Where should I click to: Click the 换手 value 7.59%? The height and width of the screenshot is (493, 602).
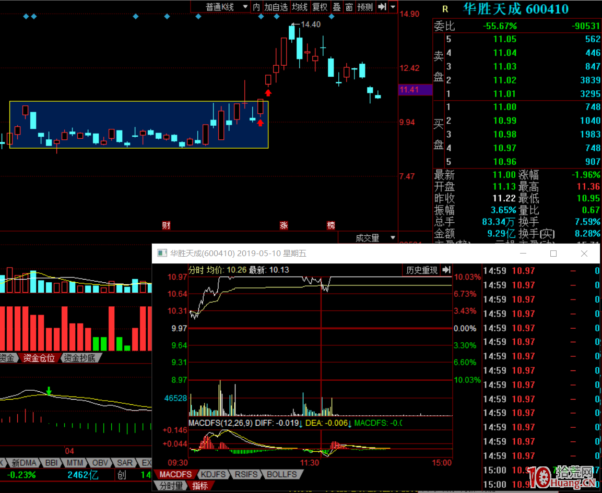click(x=587, y=222)
